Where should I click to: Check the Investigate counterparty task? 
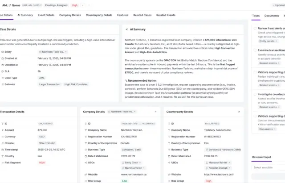coord(255,94)
